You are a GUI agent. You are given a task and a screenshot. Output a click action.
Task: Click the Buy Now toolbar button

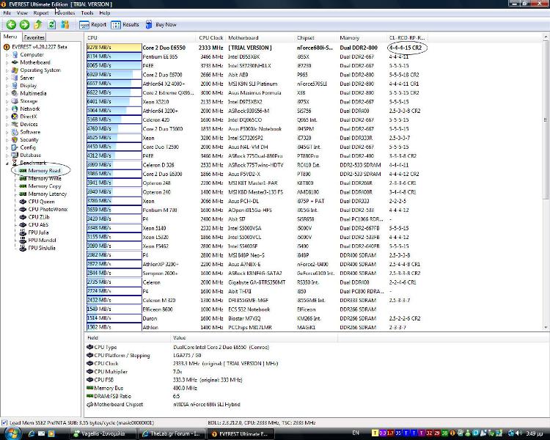point(161,24)
